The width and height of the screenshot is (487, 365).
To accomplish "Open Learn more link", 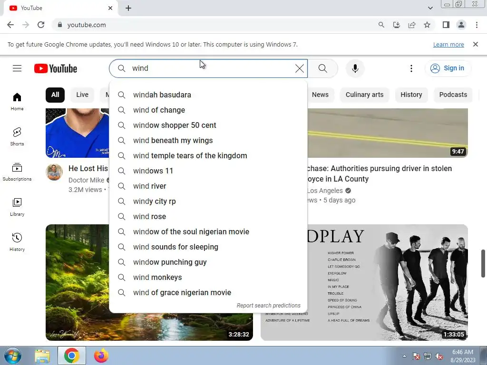I will (x=448, y=44).
